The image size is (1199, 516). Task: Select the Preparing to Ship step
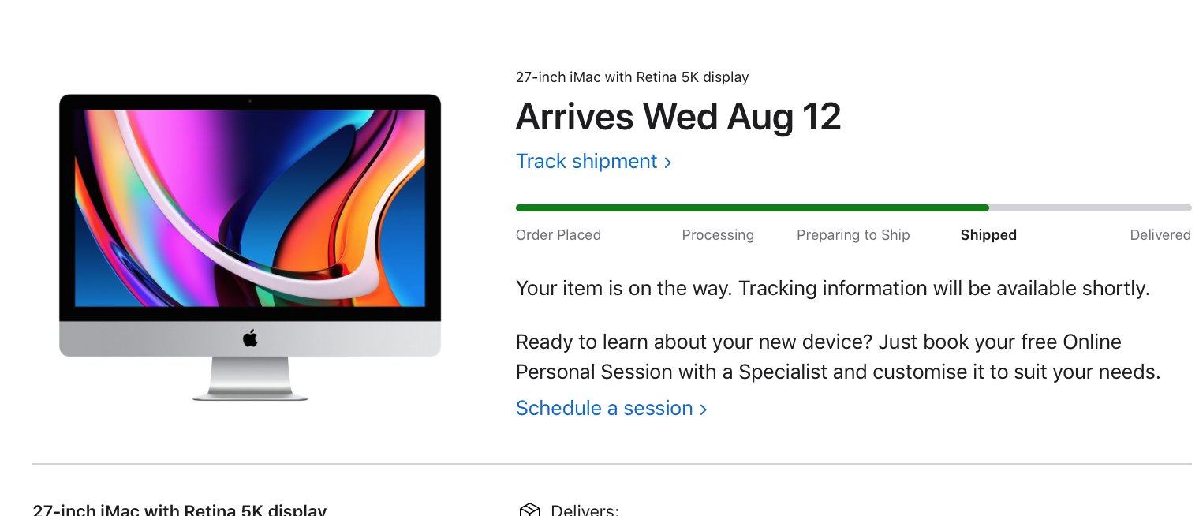[x=853, y=235]
